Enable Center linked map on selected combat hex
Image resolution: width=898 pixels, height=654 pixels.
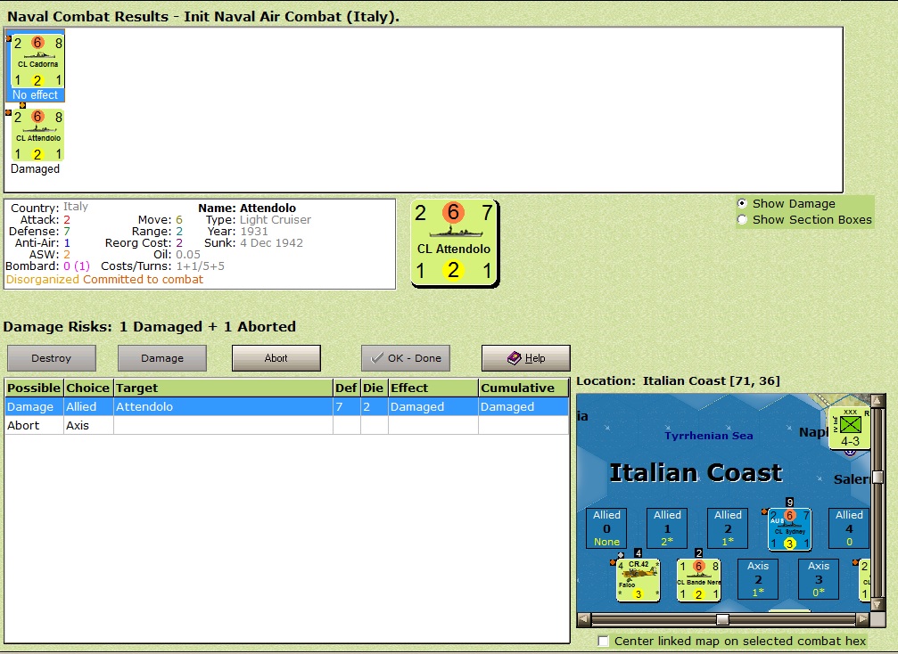(603, 641)
